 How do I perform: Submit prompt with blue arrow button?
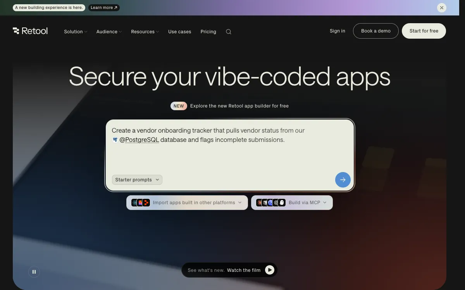click(x=343, y=180)
